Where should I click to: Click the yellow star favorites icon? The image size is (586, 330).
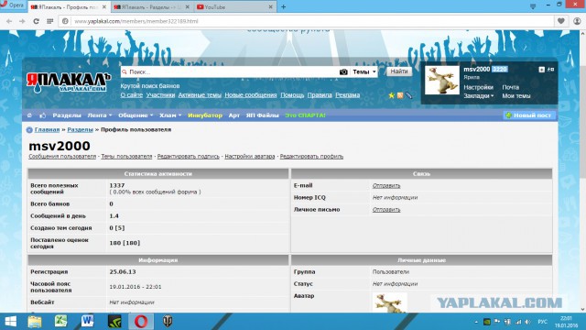[391, 95]
